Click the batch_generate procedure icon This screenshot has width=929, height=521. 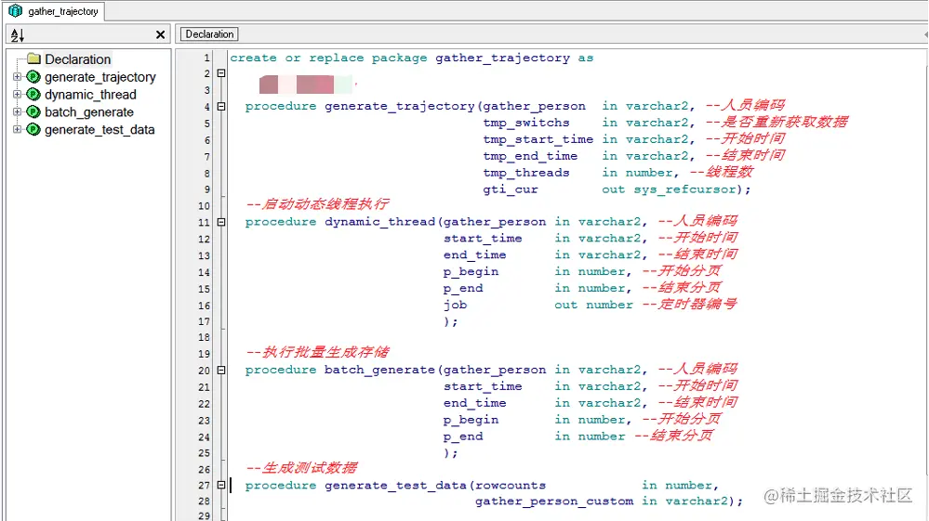[33, 111]
